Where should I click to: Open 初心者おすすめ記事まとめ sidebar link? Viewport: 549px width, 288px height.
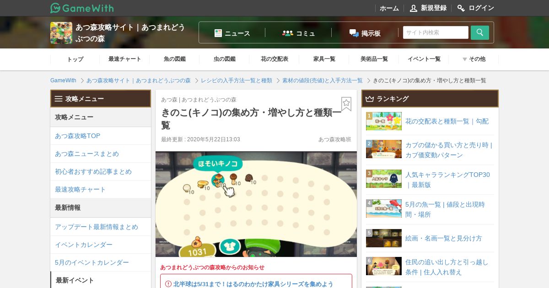click(101, 171)
